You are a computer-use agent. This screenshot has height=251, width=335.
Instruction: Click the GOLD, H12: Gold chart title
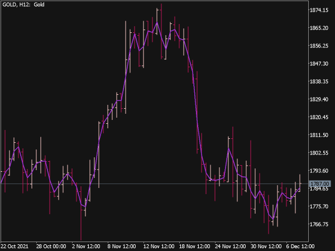23,4
